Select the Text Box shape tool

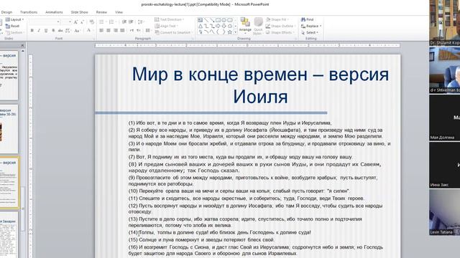(200, 20)
